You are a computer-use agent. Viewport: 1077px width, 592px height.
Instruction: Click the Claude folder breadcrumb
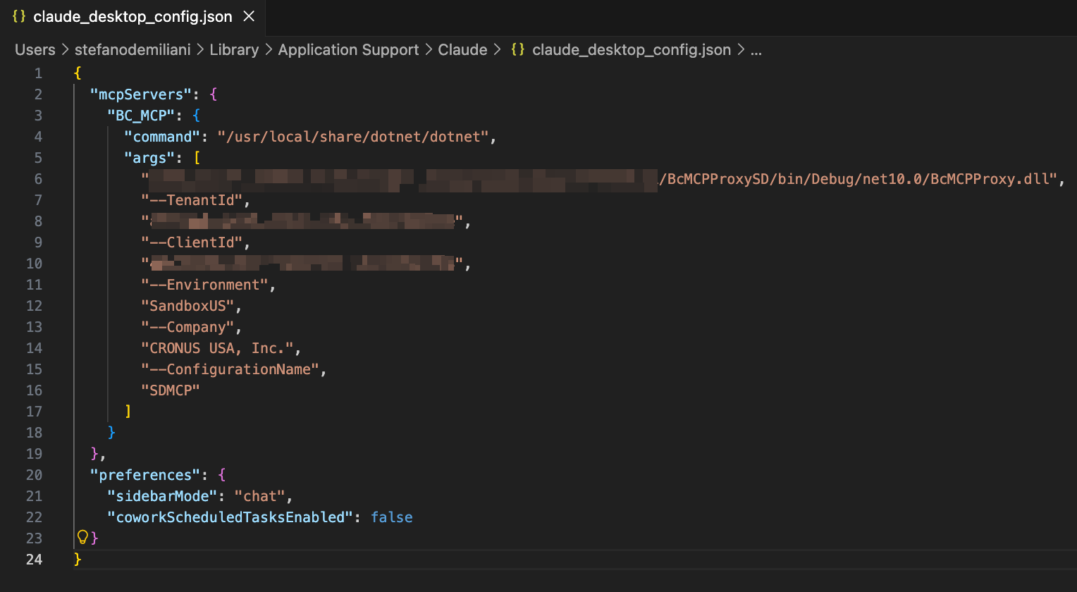click(x=462, y=50)
